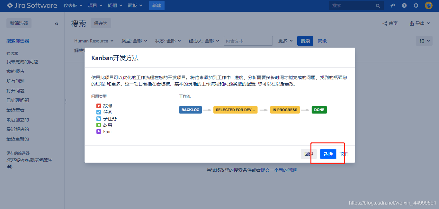Click the 故事 story issue type icon
This screenshot has height=209, width=439.
point(99,125)
